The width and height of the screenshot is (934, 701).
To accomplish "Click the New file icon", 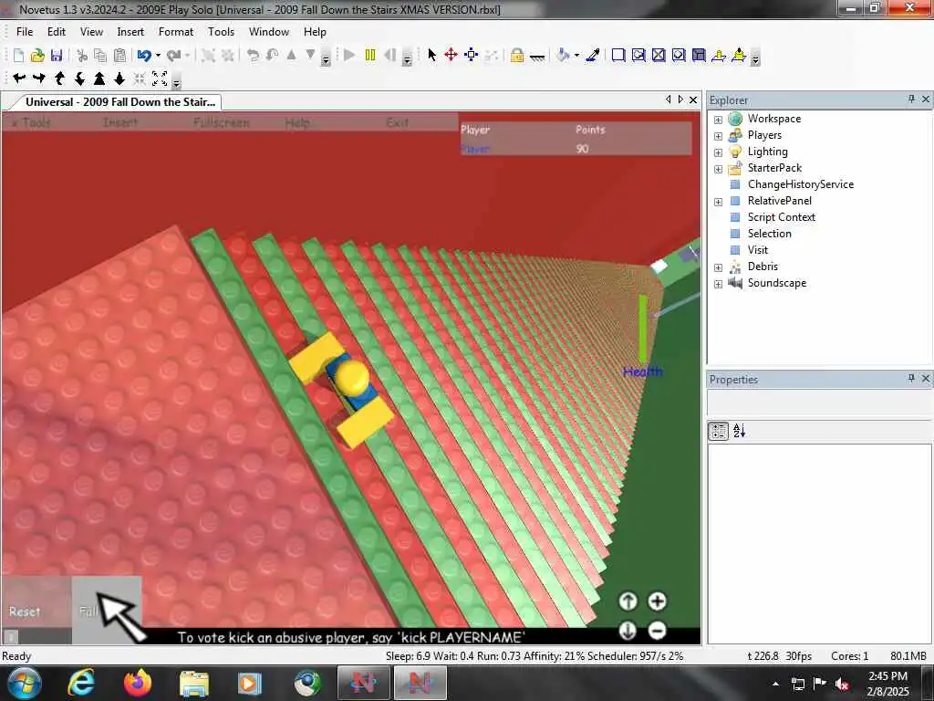I will coord(18,56).
